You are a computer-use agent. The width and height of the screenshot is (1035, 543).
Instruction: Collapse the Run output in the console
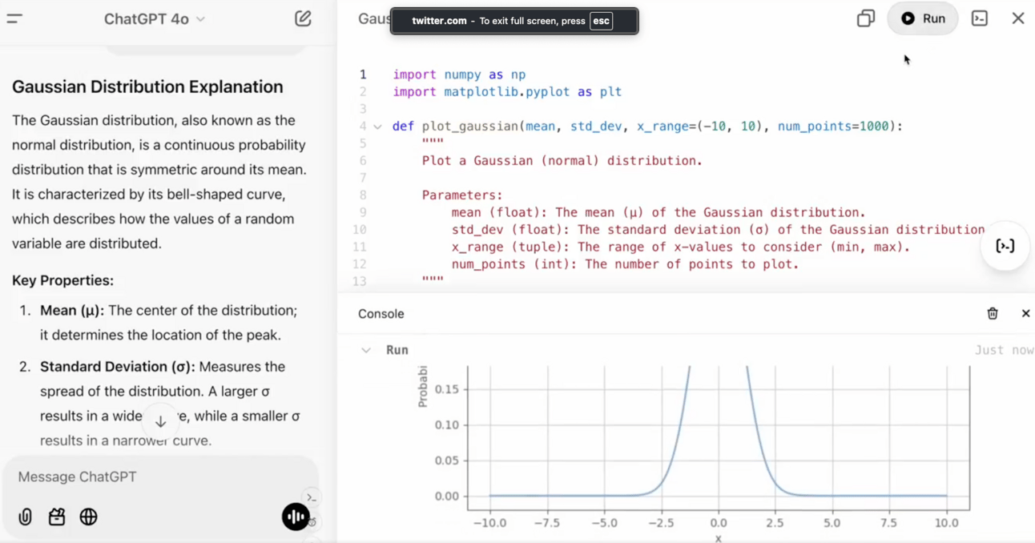(x=366, y=350)
